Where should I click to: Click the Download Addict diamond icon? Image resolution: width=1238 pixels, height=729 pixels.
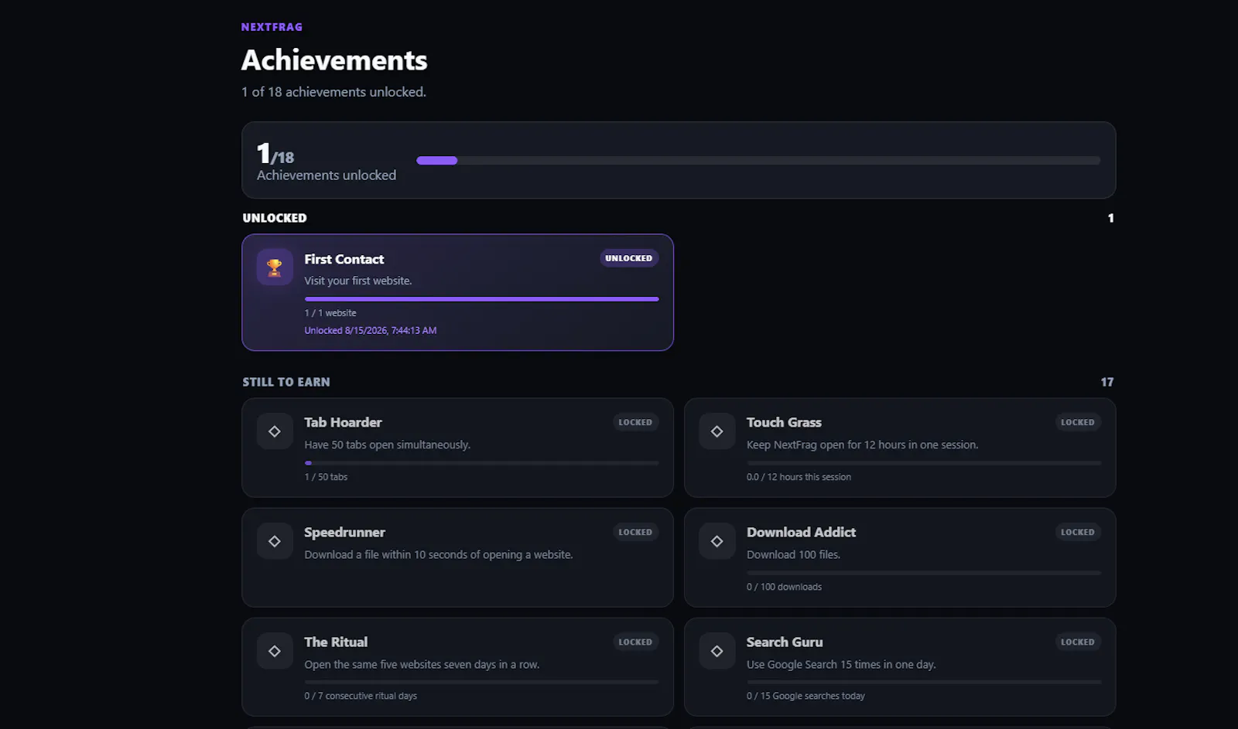717,541
